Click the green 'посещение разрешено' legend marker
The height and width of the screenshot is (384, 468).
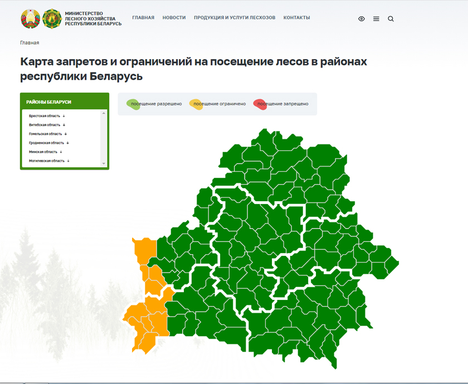click(133, 104)
